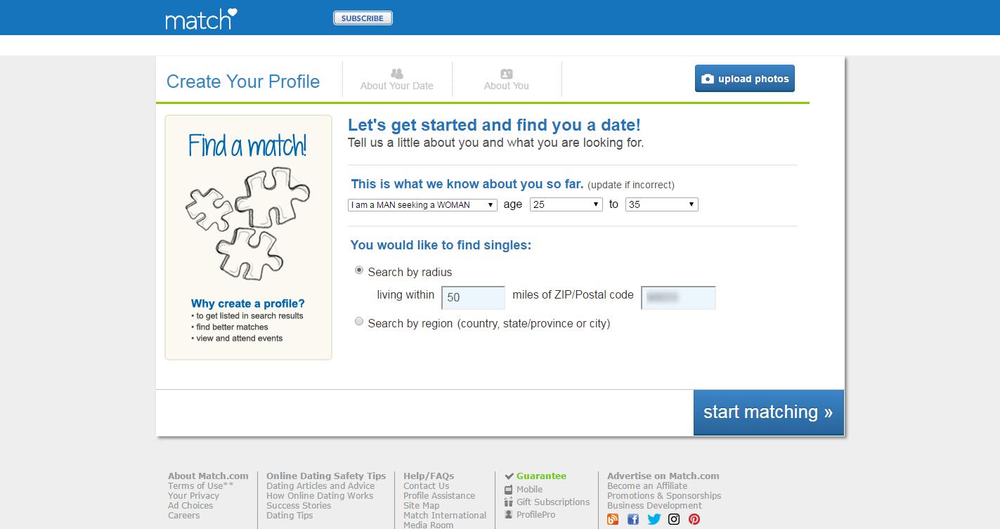This screenshot has height=529, width=1000.
Task: Open the Your Privacy link
Action: tap(193, 496)
